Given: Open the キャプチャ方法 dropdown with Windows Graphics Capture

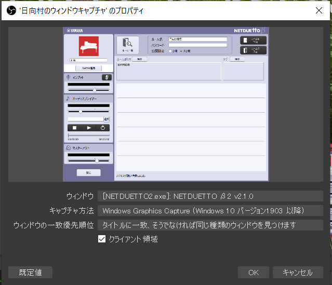Looking at the screenshot, I should point(210,211).
